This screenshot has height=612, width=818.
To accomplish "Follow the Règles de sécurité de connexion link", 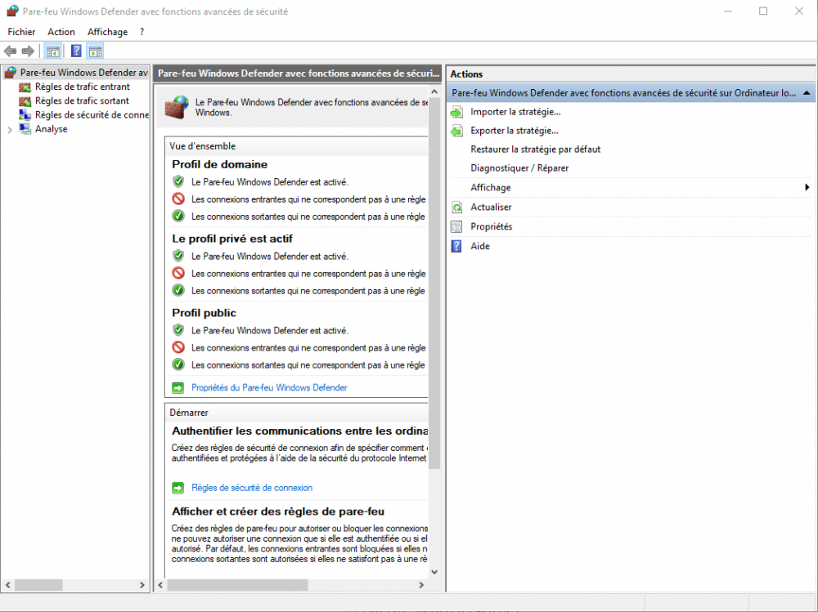I will 251,488.
